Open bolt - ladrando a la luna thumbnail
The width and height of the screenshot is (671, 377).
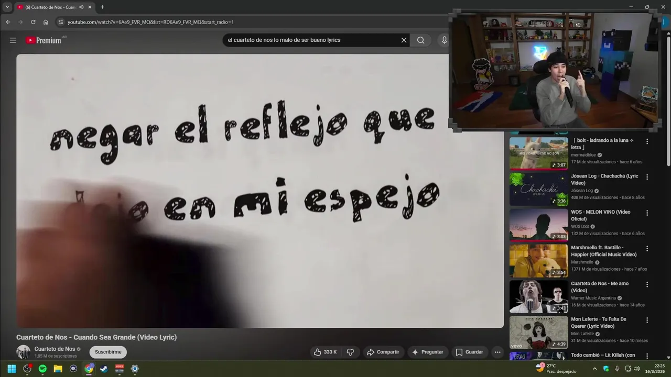click(x=538, y=153)
